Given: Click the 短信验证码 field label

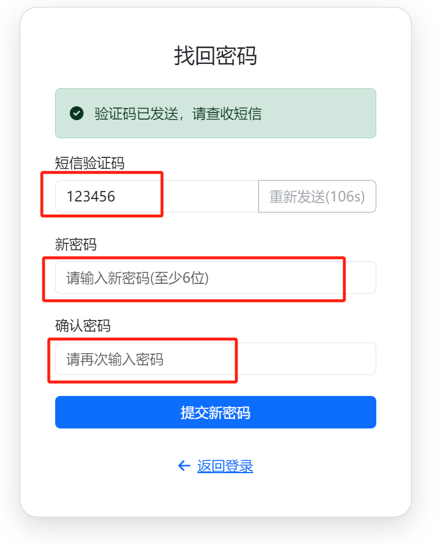Looking at the screenshot, I should coord(89,163).
